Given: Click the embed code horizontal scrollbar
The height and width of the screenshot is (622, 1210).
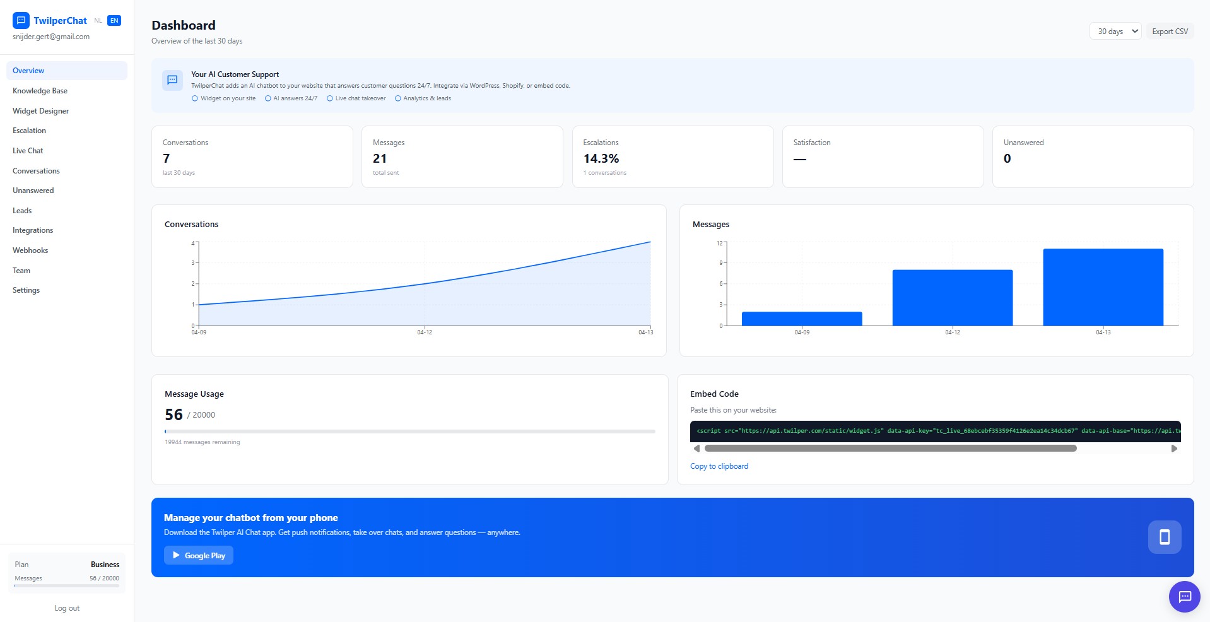Looking at the screenshot, I should (x=890, y=449).
